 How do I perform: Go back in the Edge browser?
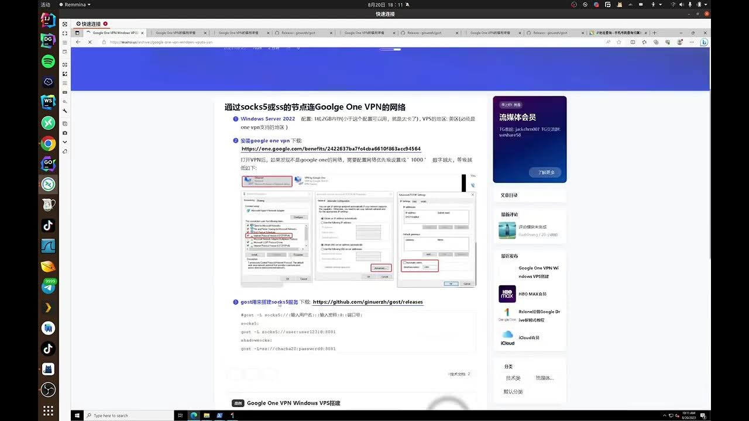click(78, 42)
